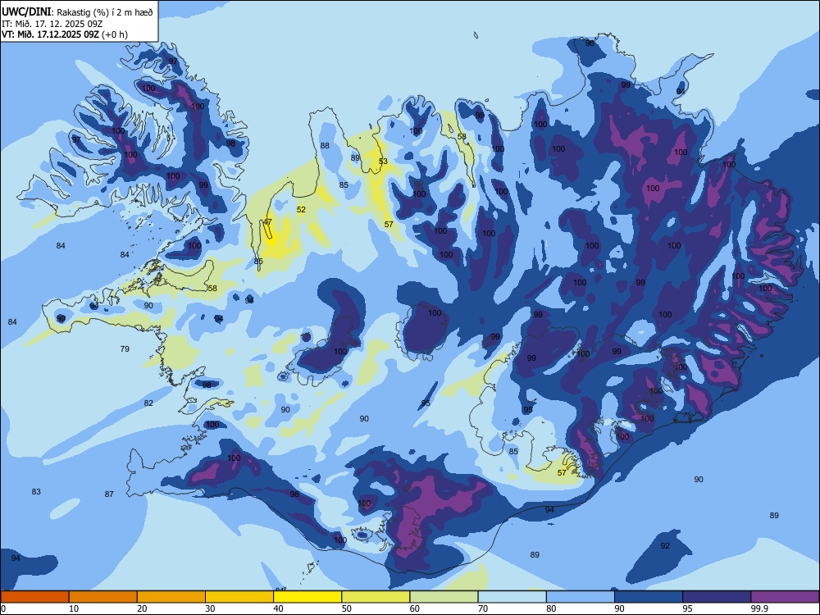Click the purple legend swatch above 99.9
Screen dimensions: 820x615
(785, 597)
